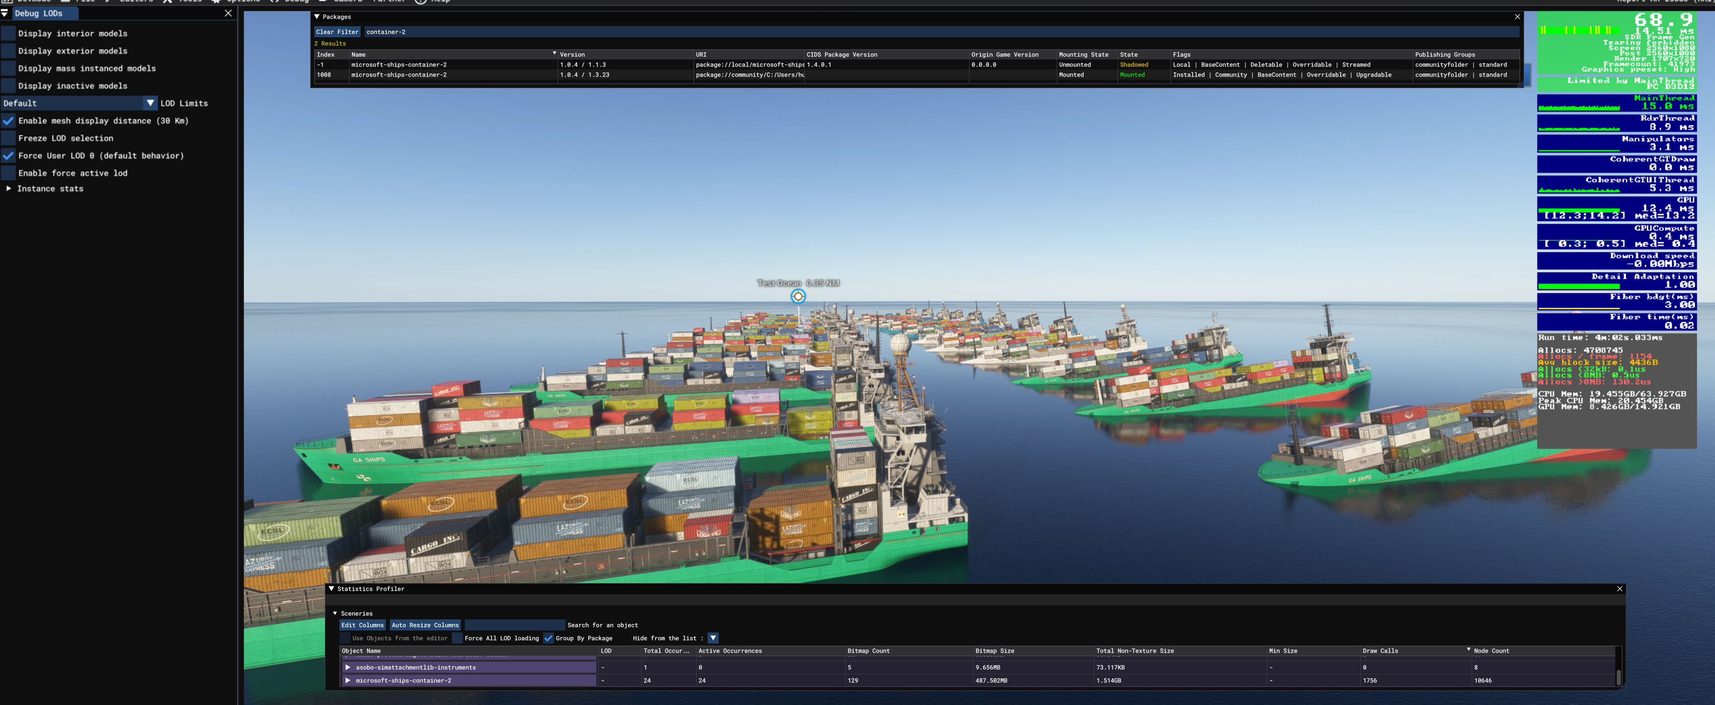Expand the Instance stats section
The image size is (1715, 705).
9,188
